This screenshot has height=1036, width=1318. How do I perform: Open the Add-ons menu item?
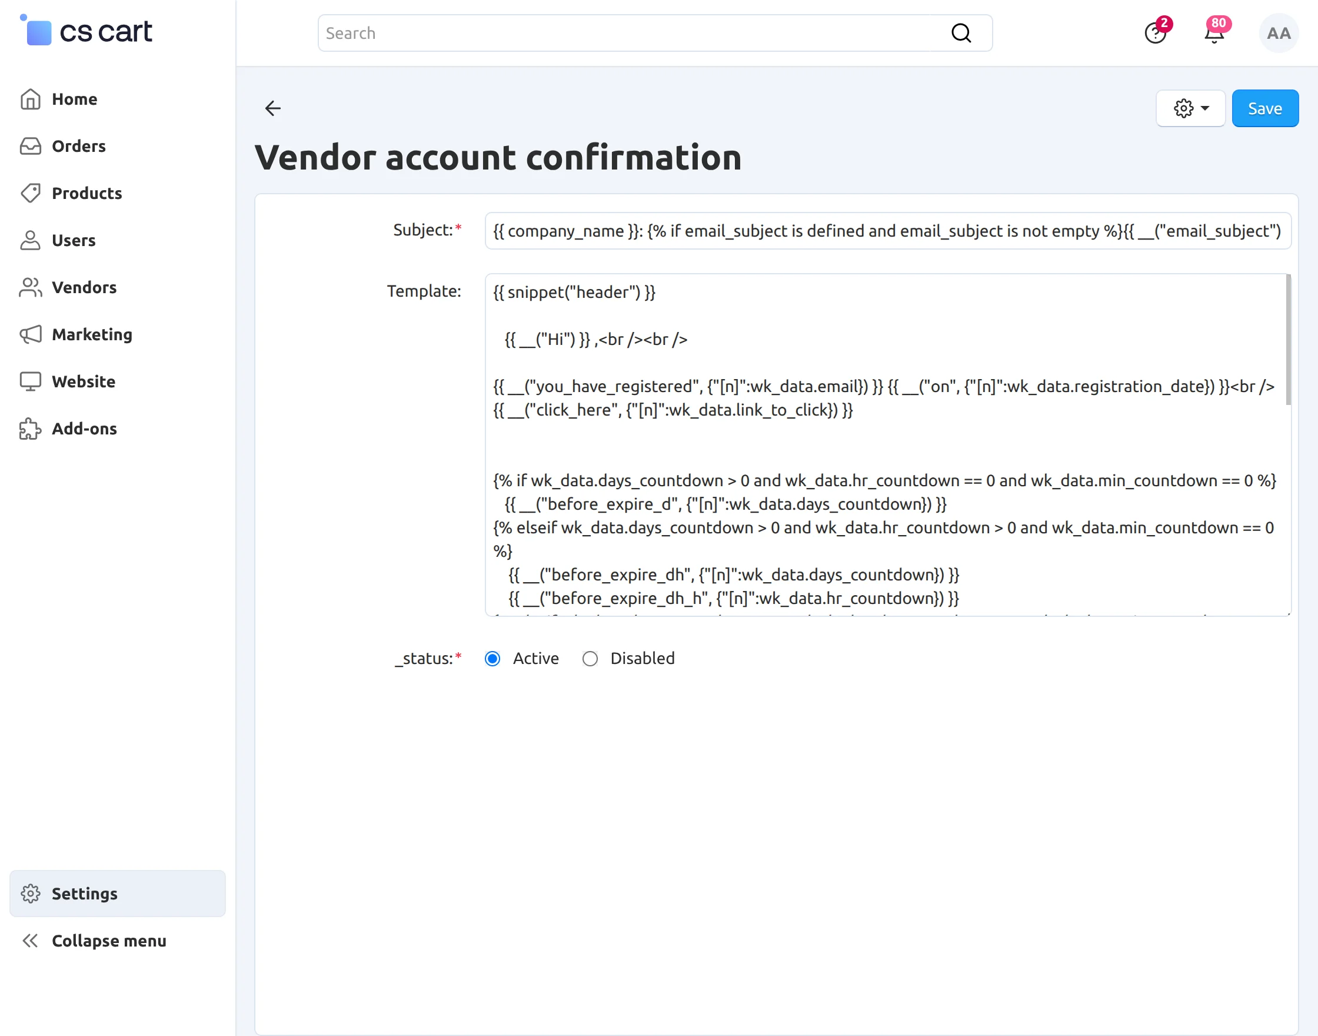[118, 429]
